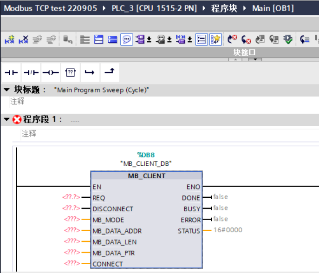This screenshot has width=319, height=273.
Task: Click the blue arrow lines icon
Action: click(305, 39)
